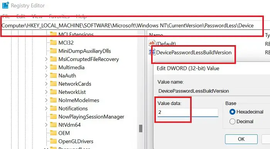Click the Value name field
The image size is (270, 149).
[x=214, y=91]
